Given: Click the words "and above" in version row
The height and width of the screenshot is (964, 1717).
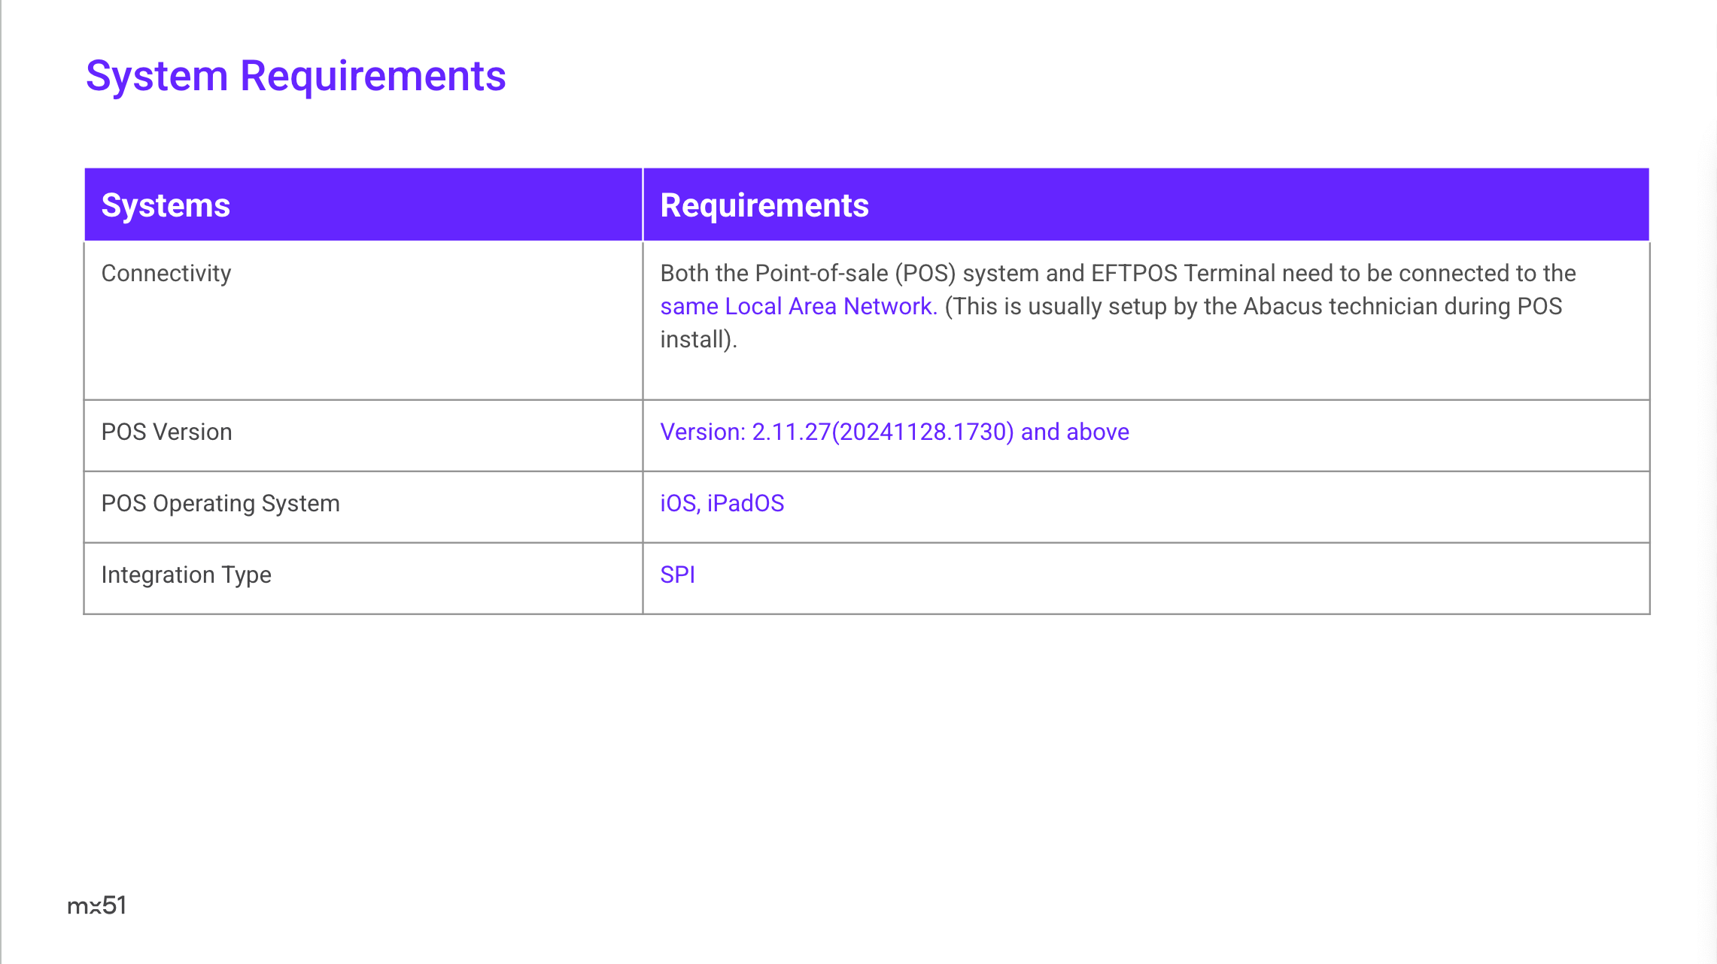Looking at the screenshot, I should 1074,432.
